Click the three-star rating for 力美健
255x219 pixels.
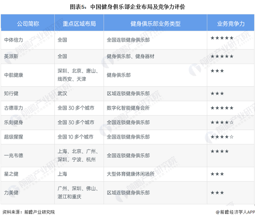tap(217, 192)
